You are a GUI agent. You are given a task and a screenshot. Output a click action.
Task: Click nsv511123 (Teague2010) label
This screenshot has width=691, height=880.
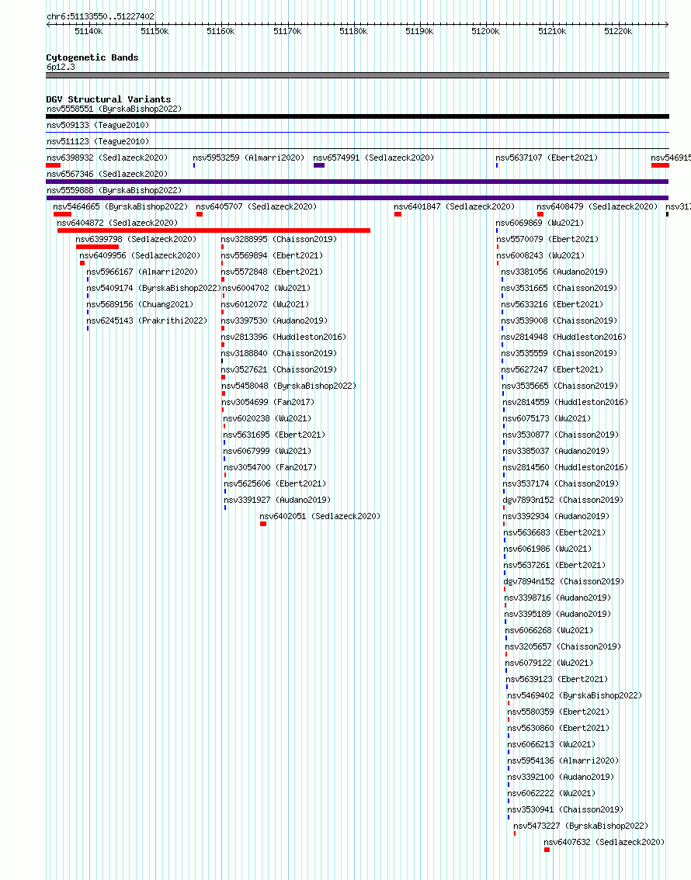click(x=98, y=141)
